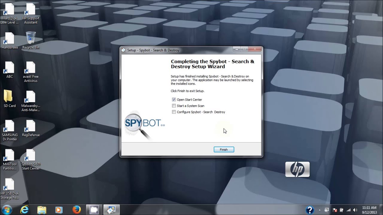Click the Spybot setup title bar icon
The image size is (383, 215).
coord(124,50)
